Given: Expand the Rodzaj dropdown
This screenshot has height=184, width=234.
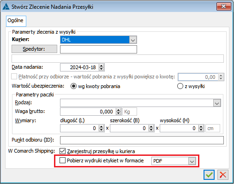Looking at the screenshot, I should tap(217, 103).
